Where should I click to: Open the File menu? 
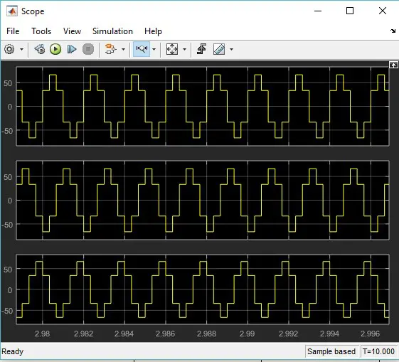[x=13, y=31]
